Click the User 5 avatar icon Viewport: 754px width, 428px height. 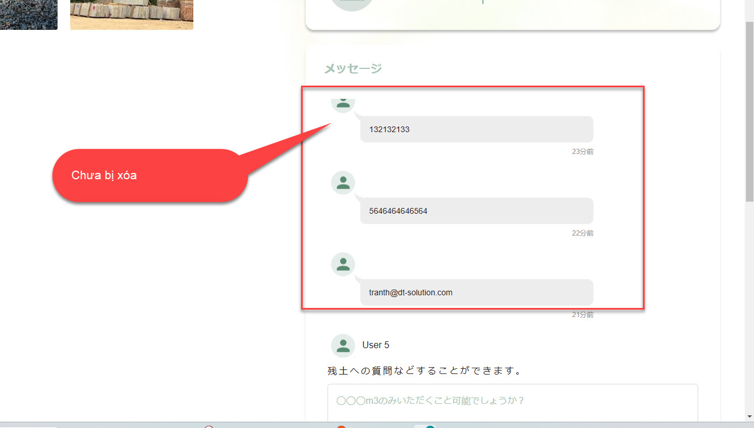(343, 345)
